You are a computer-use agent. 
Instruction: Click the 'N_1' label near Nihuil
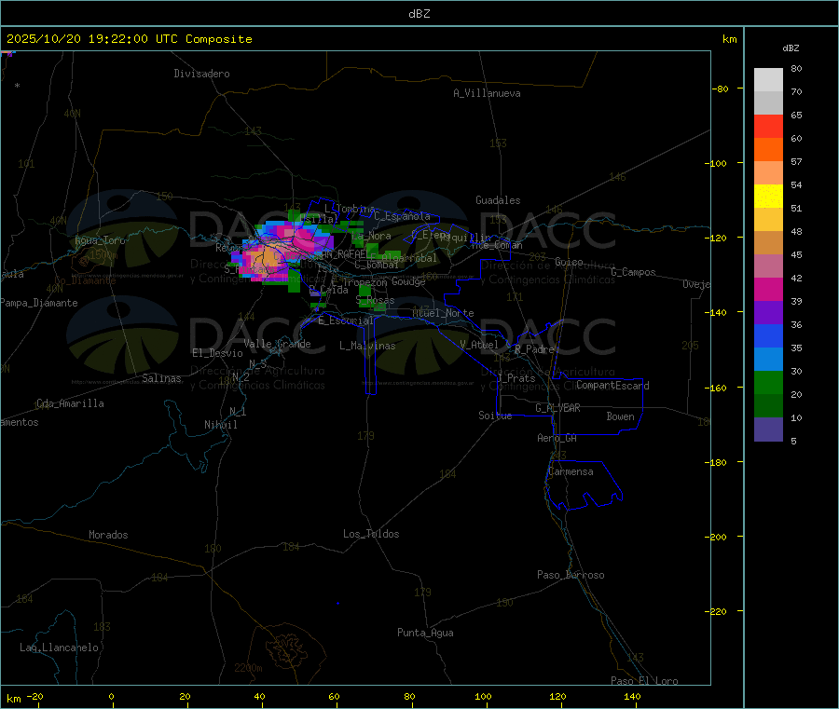tap(238, 411)
